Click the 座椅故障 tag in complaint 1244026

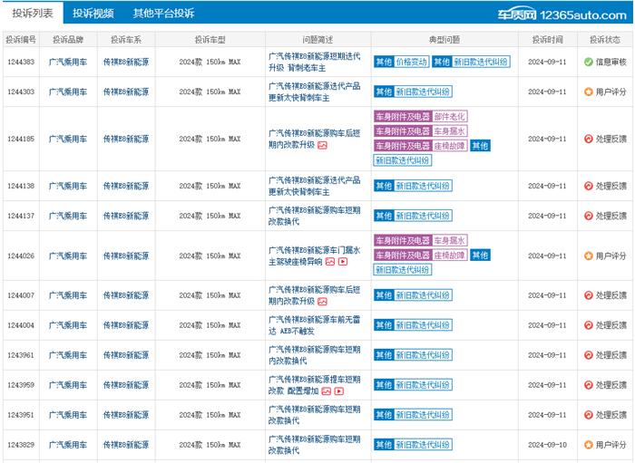point(450,256)
